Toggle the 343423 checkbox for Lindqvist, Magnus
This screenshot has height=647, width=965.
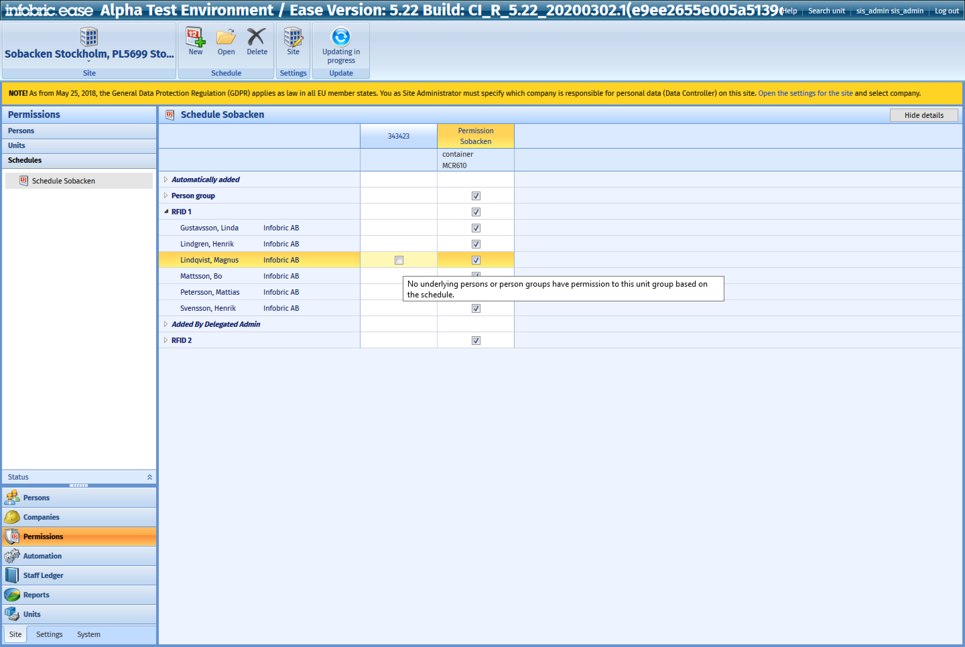(399, 260)
